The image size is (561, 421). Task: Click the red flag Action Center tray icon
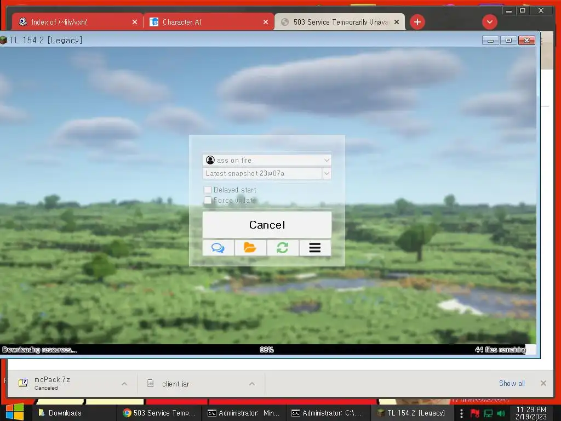pos(475,413)
